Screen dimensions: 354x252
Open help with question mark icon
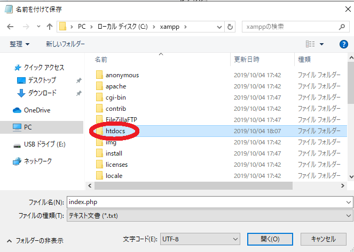344,44
